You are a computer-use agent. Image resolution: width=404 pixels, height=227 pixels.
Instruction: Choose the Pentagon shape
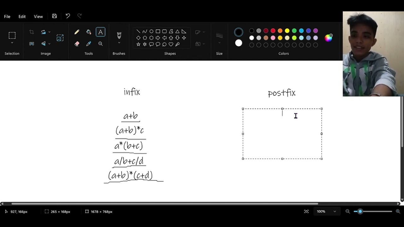pos(145,38)
